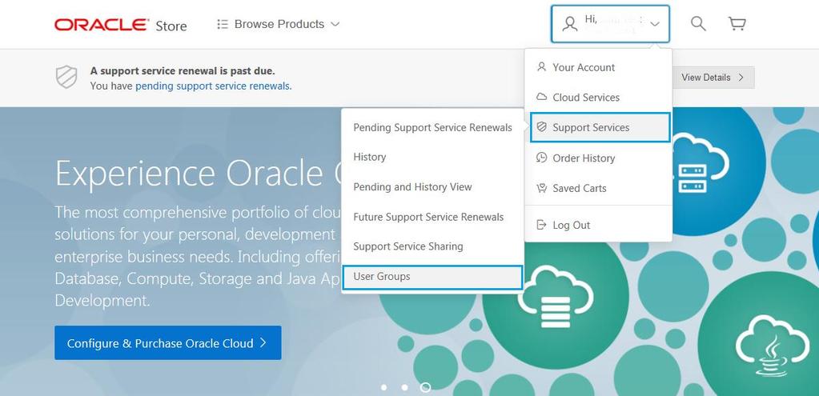Viewport: 819px width, 396px height.
Task: Choose Log Out from account menu
Action: click(x=598, y=226)
